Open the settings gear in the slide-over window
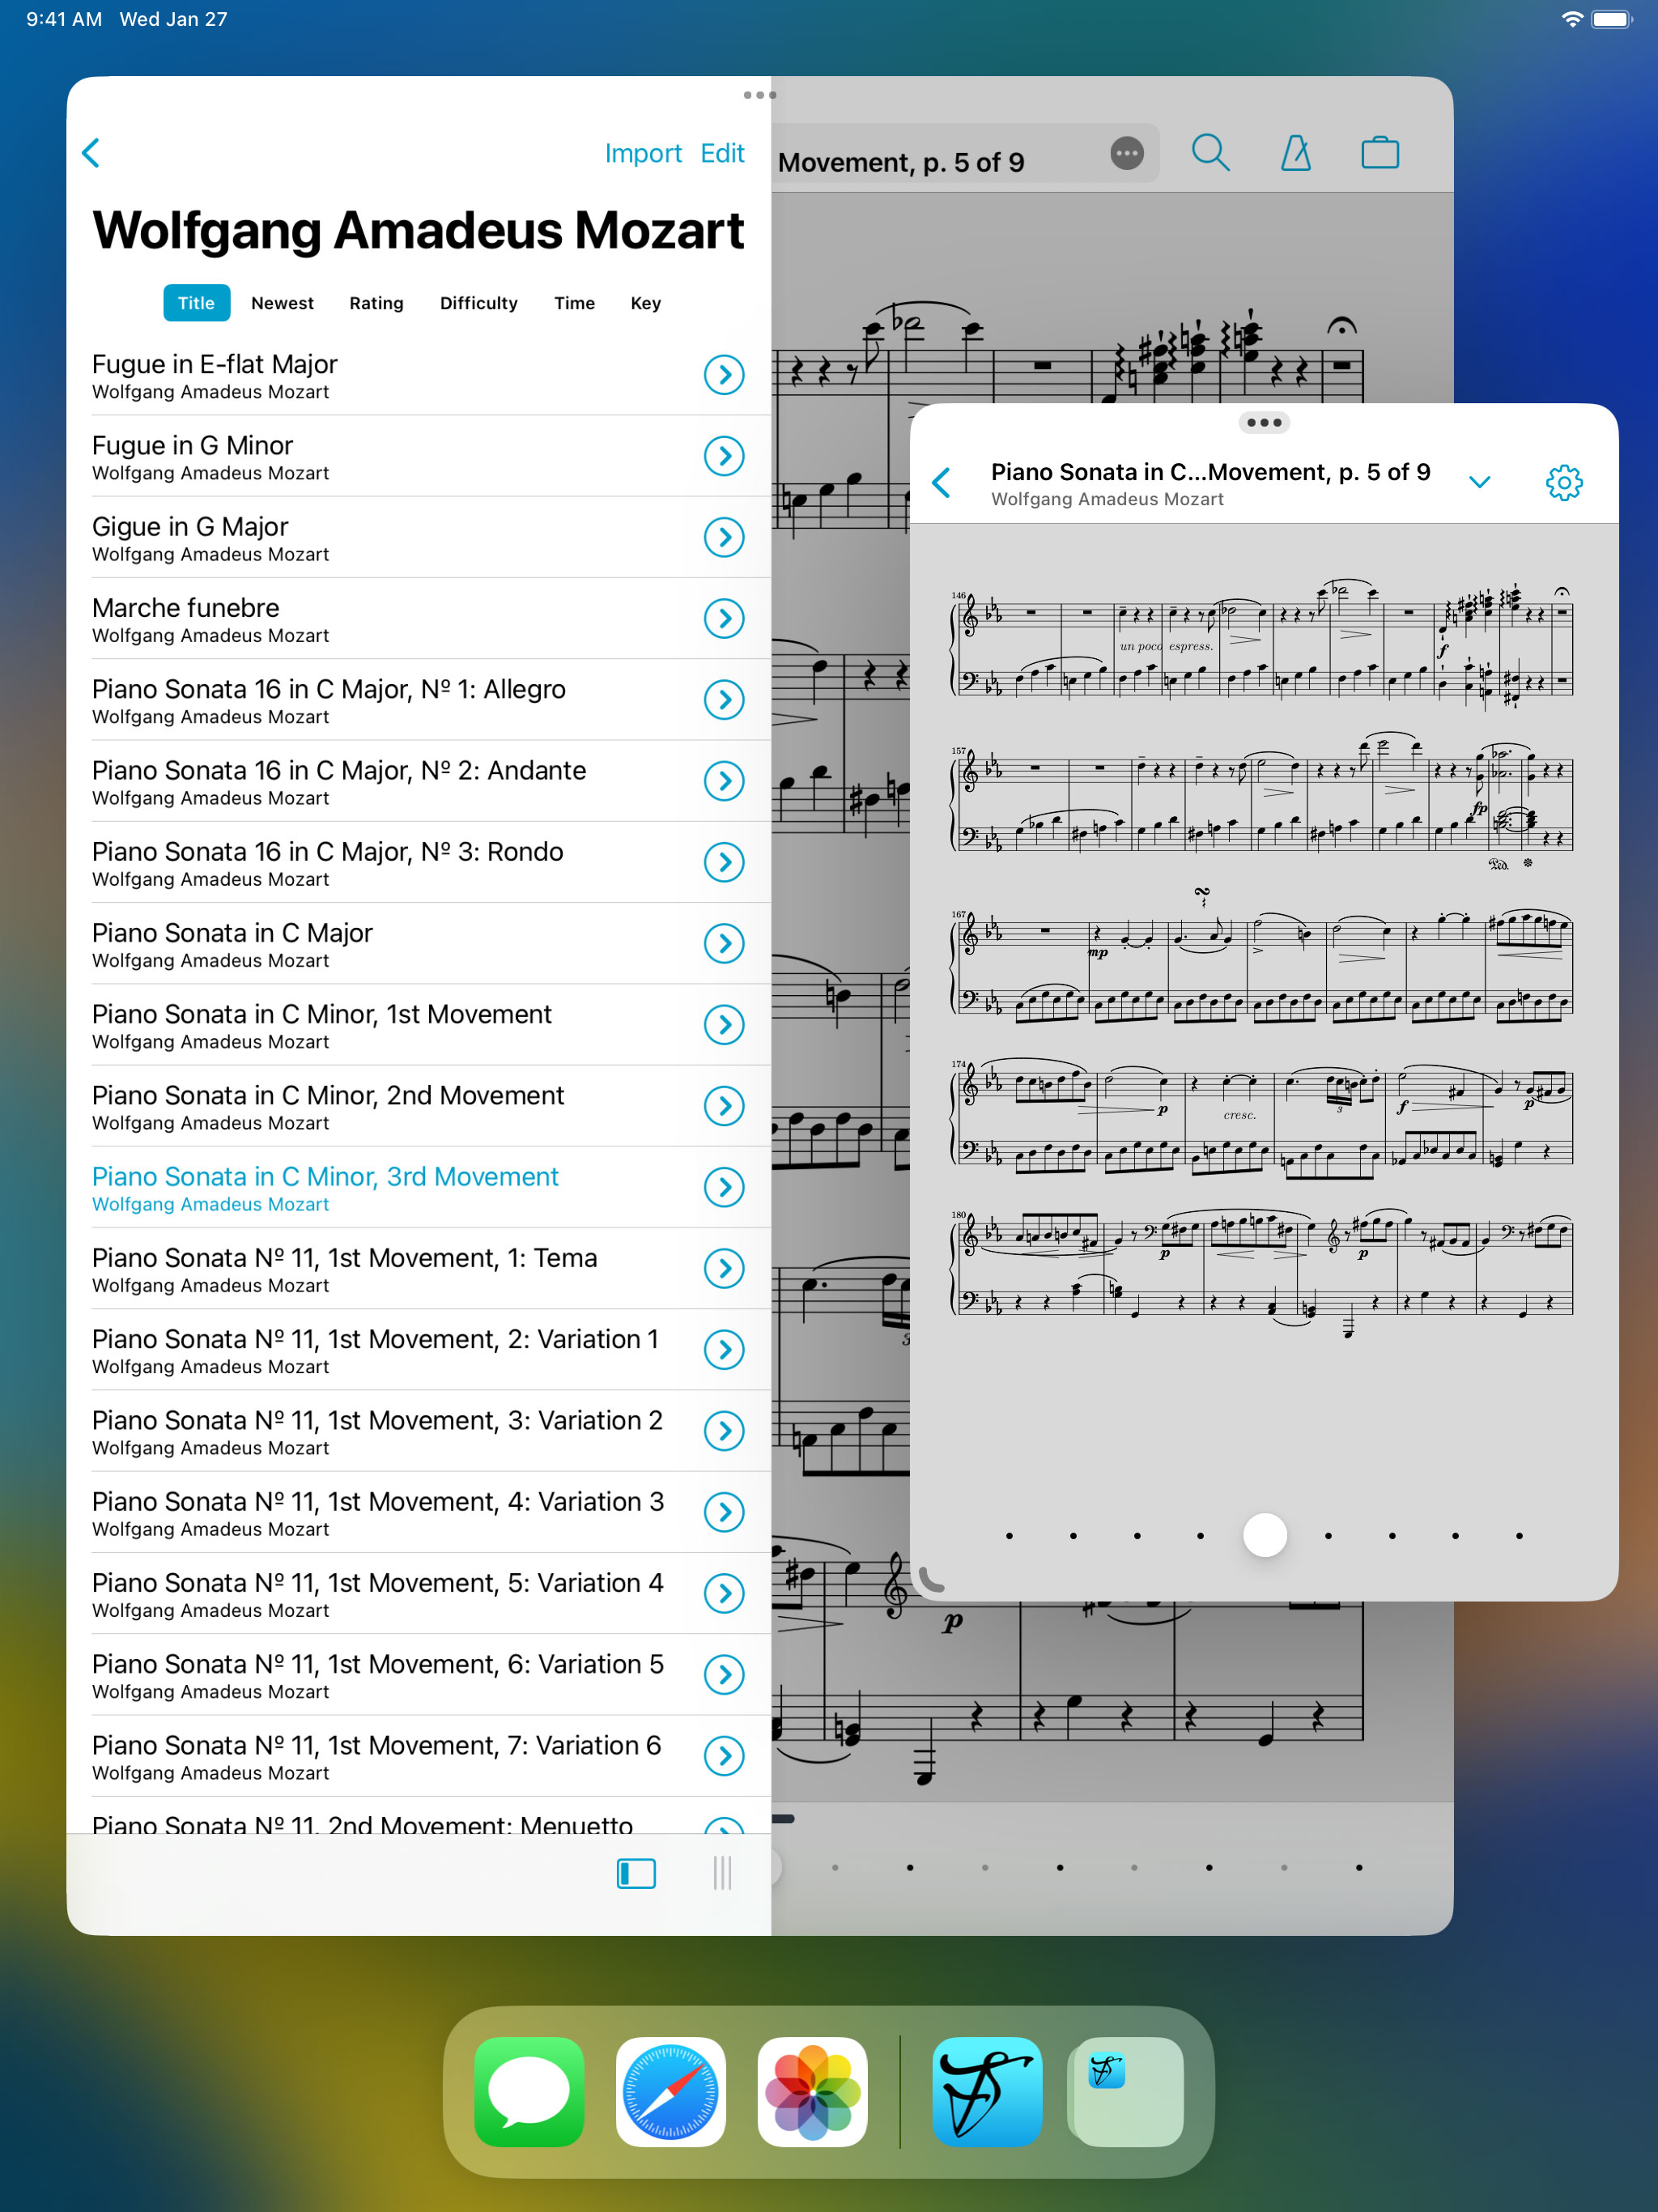The width and height of the screenshot is (1658, 2212). tap(1564, 483)
